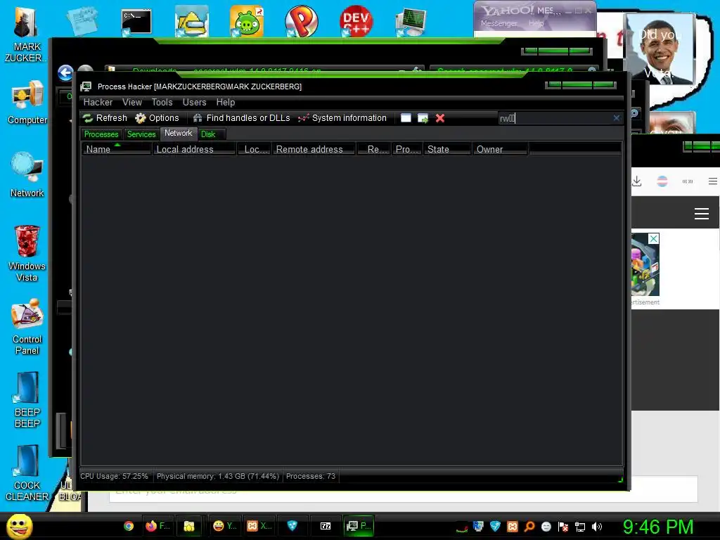Screen dimensions: 720x540
Task: Click the red X terminate icon
Action: point(440,118)
